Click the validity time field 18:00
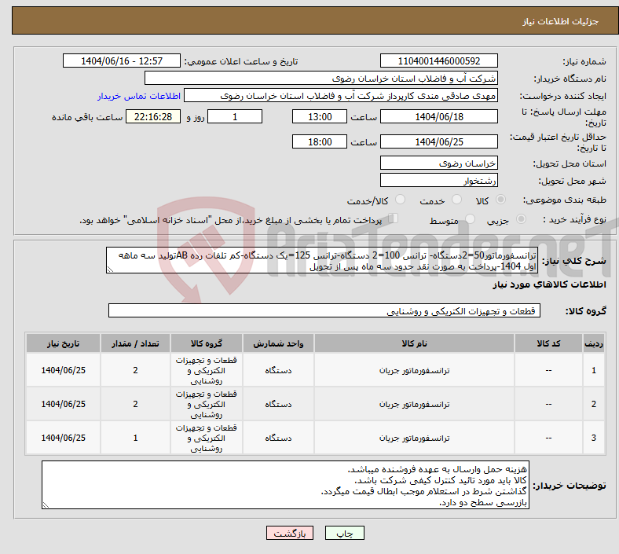Viewport: 619px width, 554px height. pos(320,141)
